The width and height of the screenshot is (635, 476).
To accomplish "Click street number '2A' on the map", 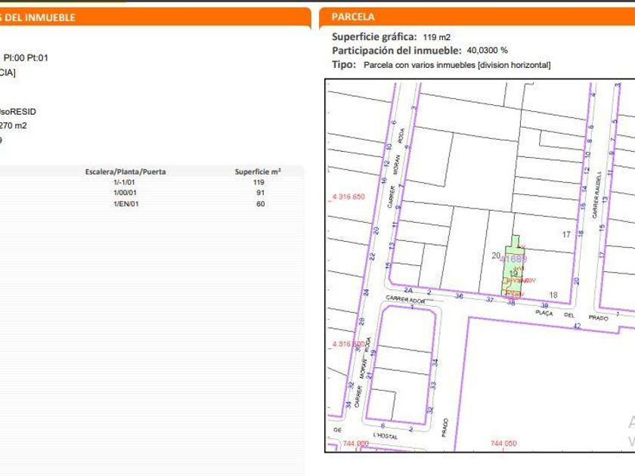I will (x=408, y=290).
